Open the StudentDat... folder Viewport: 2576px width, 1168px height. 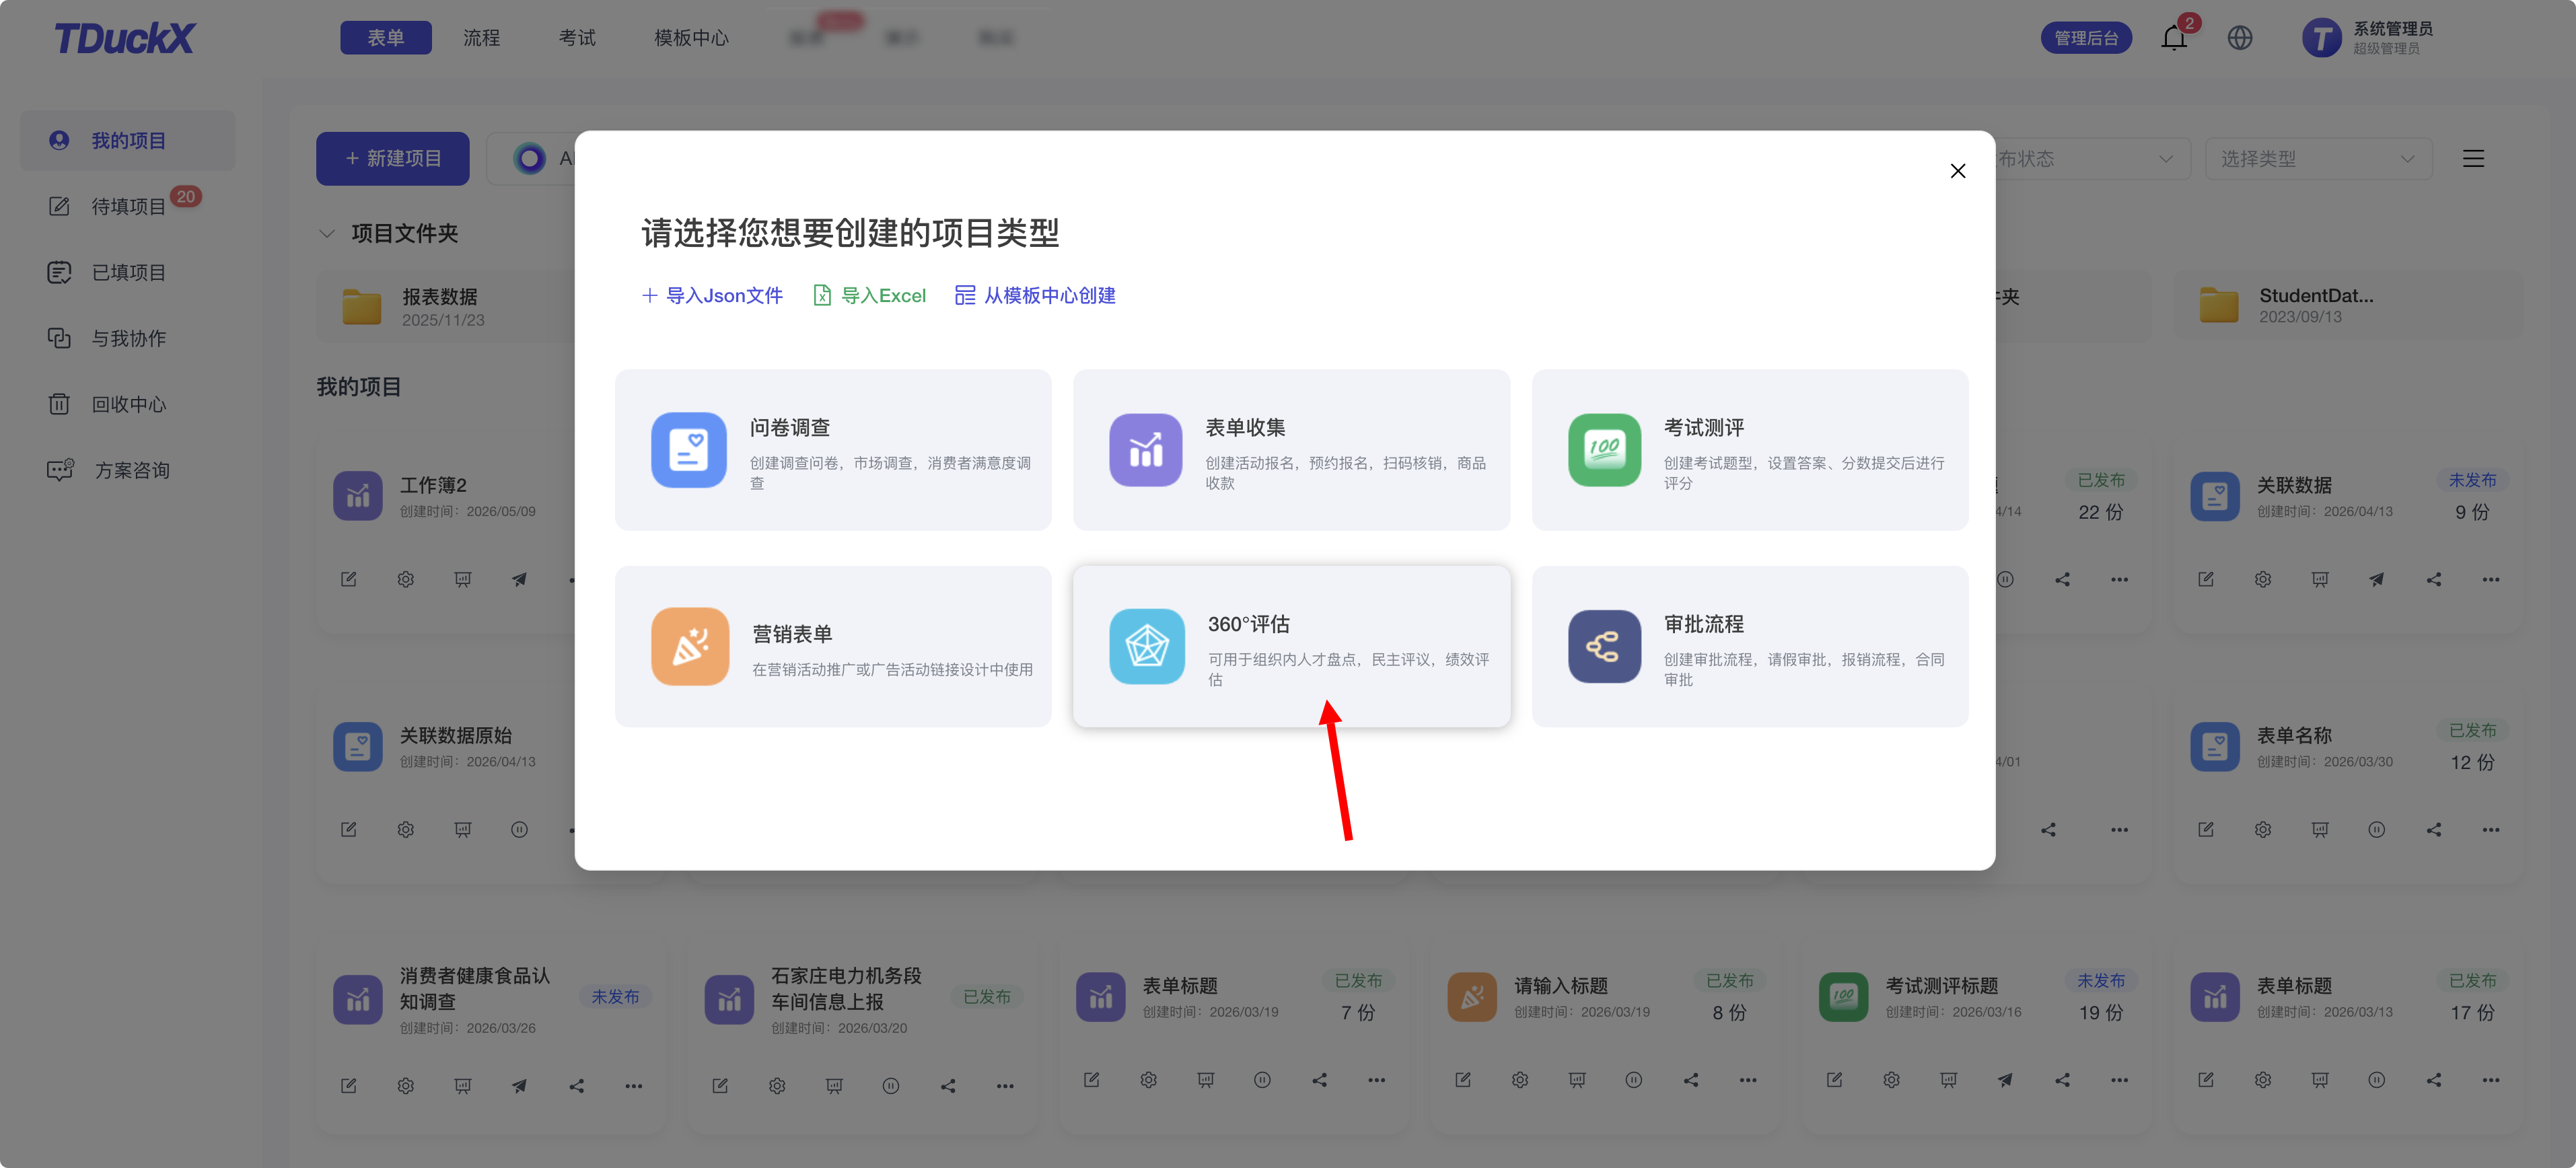click(x=2347, y=306)
